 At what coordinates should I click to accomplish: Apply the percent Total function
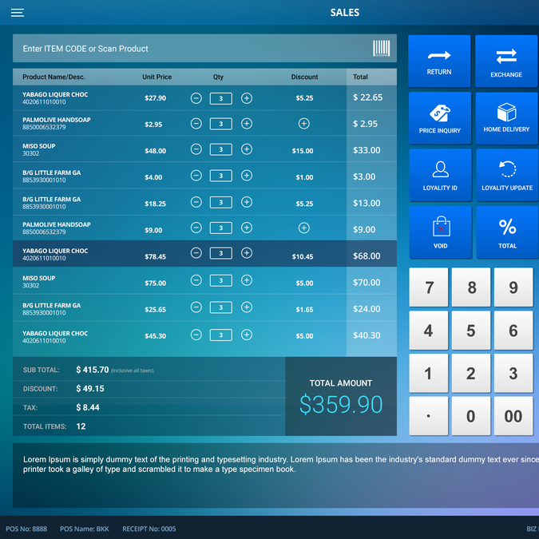[506, 232]
